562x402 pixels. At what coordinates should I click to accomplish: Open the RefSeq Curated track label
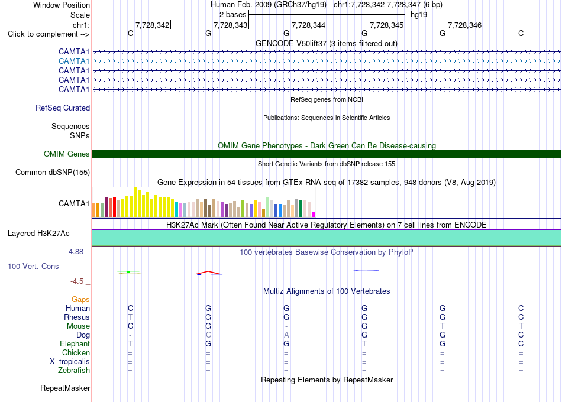(63, 108)
